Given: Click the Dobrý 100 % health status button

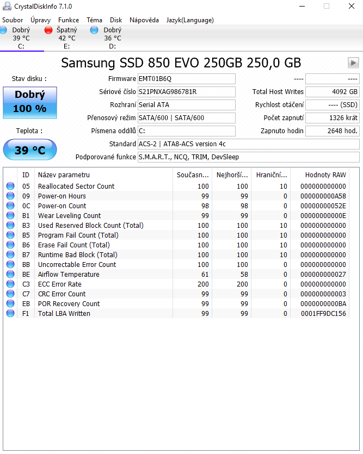Looking at the screenshot, I should [30, 103].
